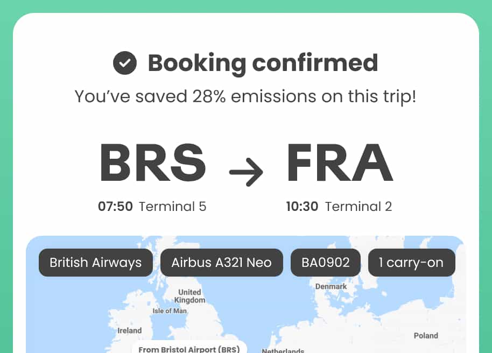Click the saved 28% emissions link
The image size is (492, 353).
pyautogui.click(x=246, y=96)
